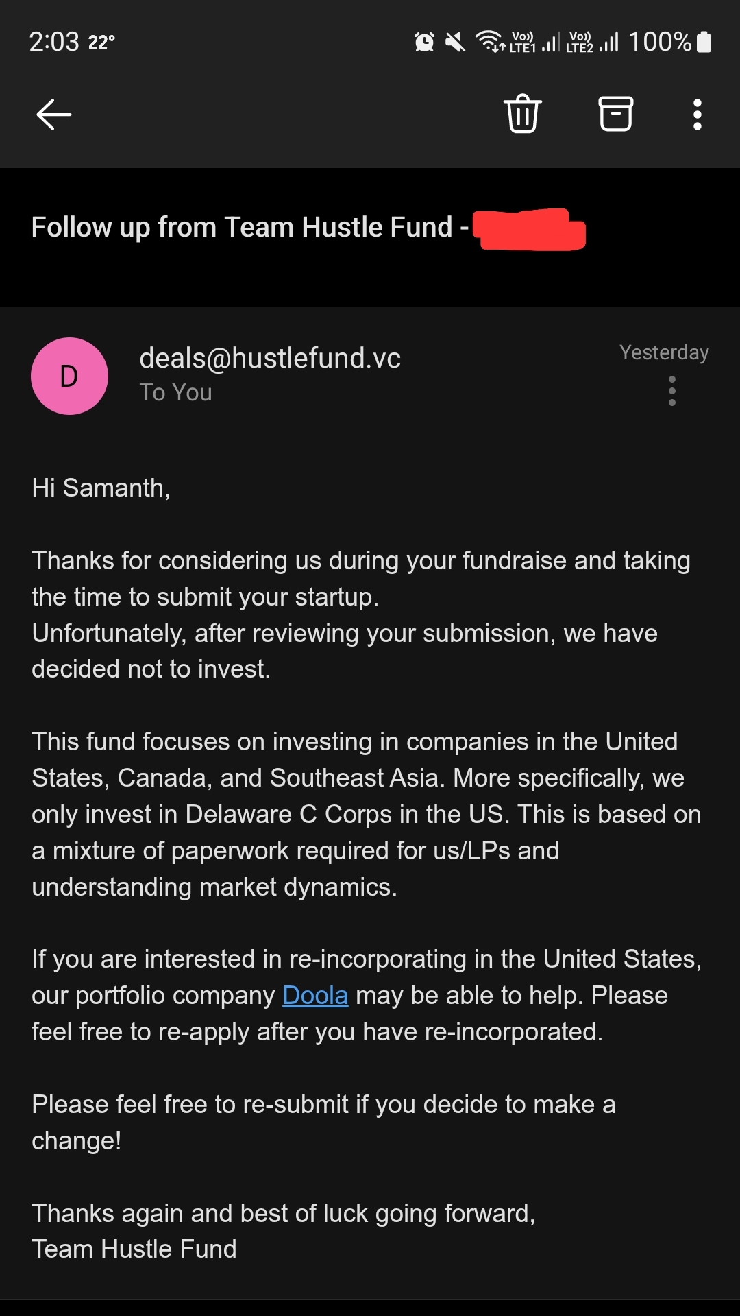Open message options below the Yesterday timestamp
Viewport: 740px width, 1316px height.
click(671, 391)
